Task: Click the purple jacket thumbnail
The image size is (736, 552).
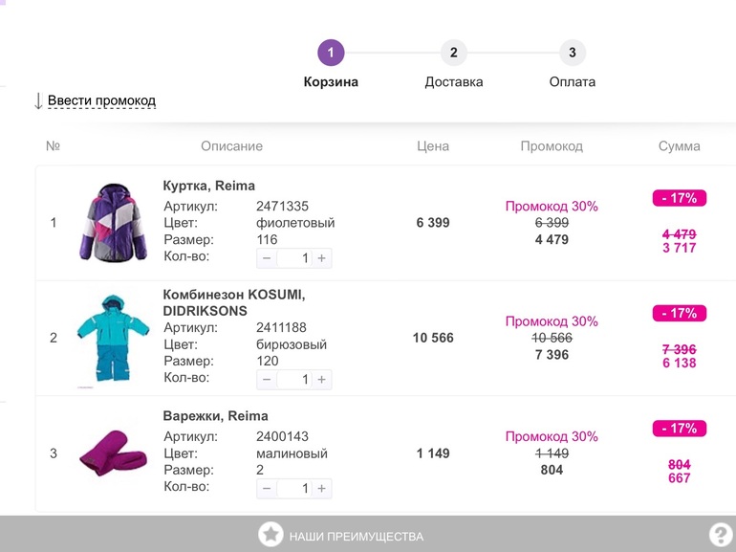Action: (113, 223)
